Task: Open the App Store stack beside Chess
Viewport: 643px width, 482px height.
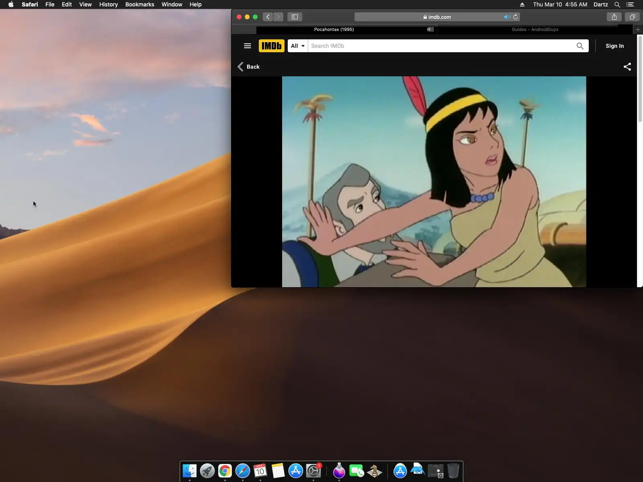Action: coord(400,471)
